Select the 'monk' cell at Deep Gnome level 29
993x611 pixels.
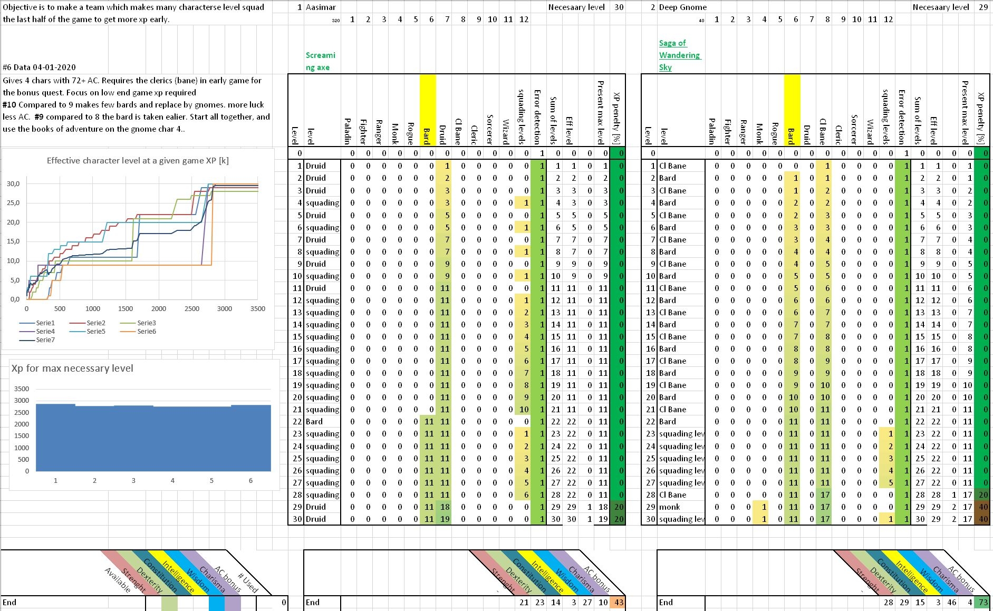click(681, 507)
